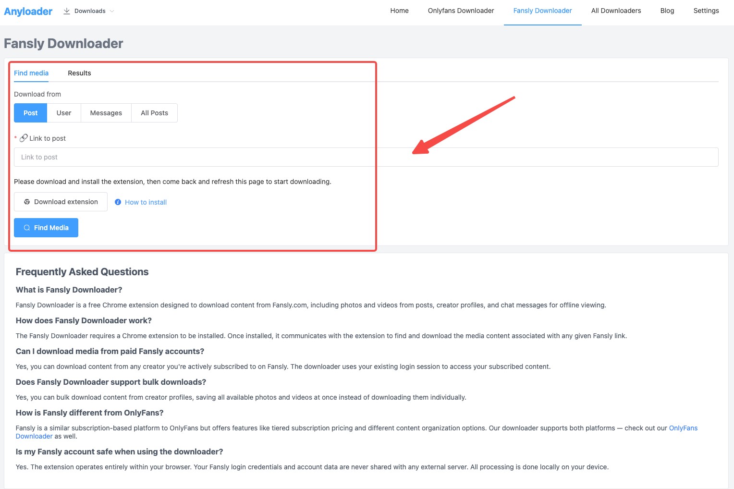The image size is (734, 489).
Task: Open Onlyfans Downloader in navigation
Action: (x=461, y=11)
